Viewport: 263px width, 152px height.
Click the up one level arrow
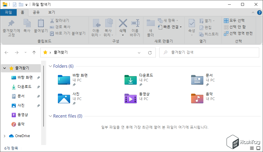[x=34, y=53]
